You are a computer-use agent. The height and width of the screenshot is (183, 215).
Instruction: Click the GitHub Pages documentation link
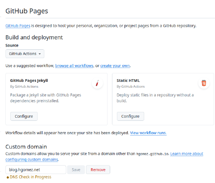(18, 26)
